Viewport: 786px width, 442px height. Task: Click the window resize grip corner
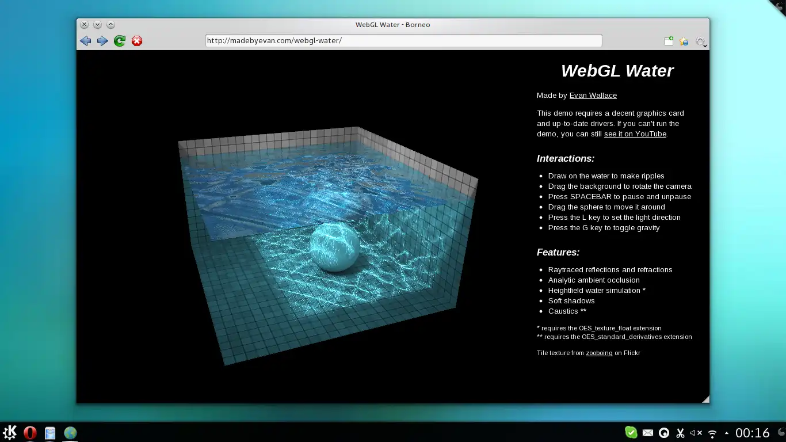point(705,399)
